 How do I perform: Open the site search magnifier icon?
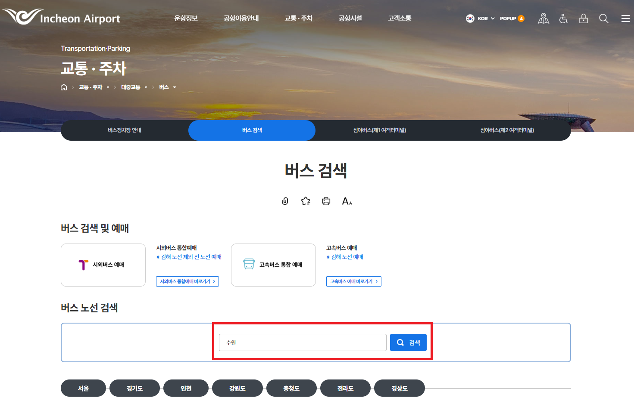click(x=603, y=18)
